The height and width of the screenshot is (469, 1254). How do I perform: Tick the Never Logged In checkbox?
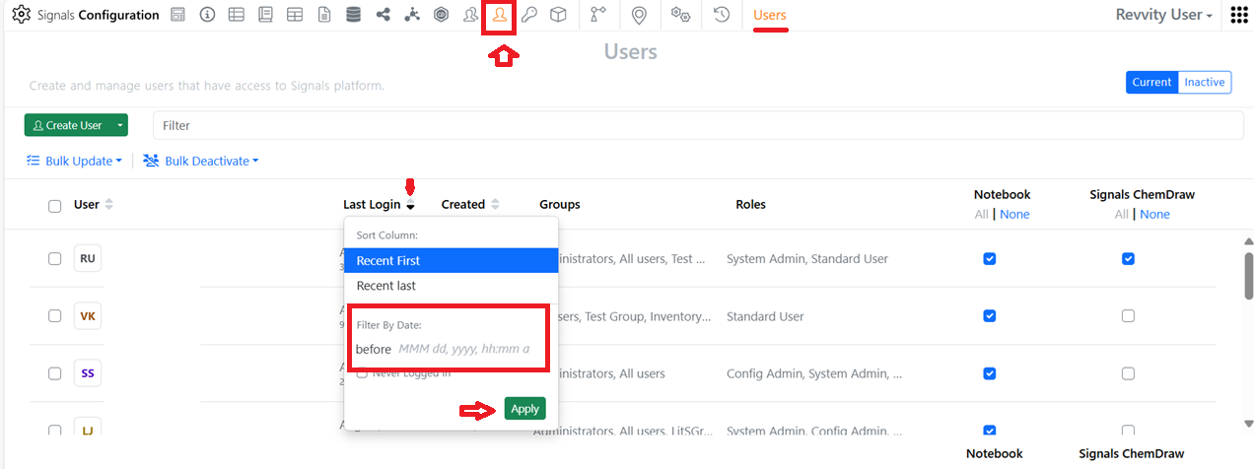click(x=362, y=373)
